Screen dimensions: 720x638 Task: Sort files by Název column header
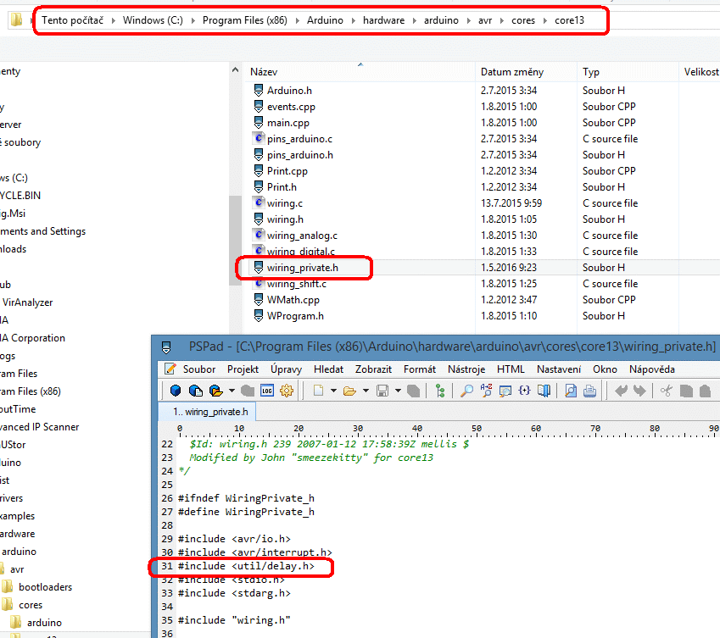coord(360,72)
